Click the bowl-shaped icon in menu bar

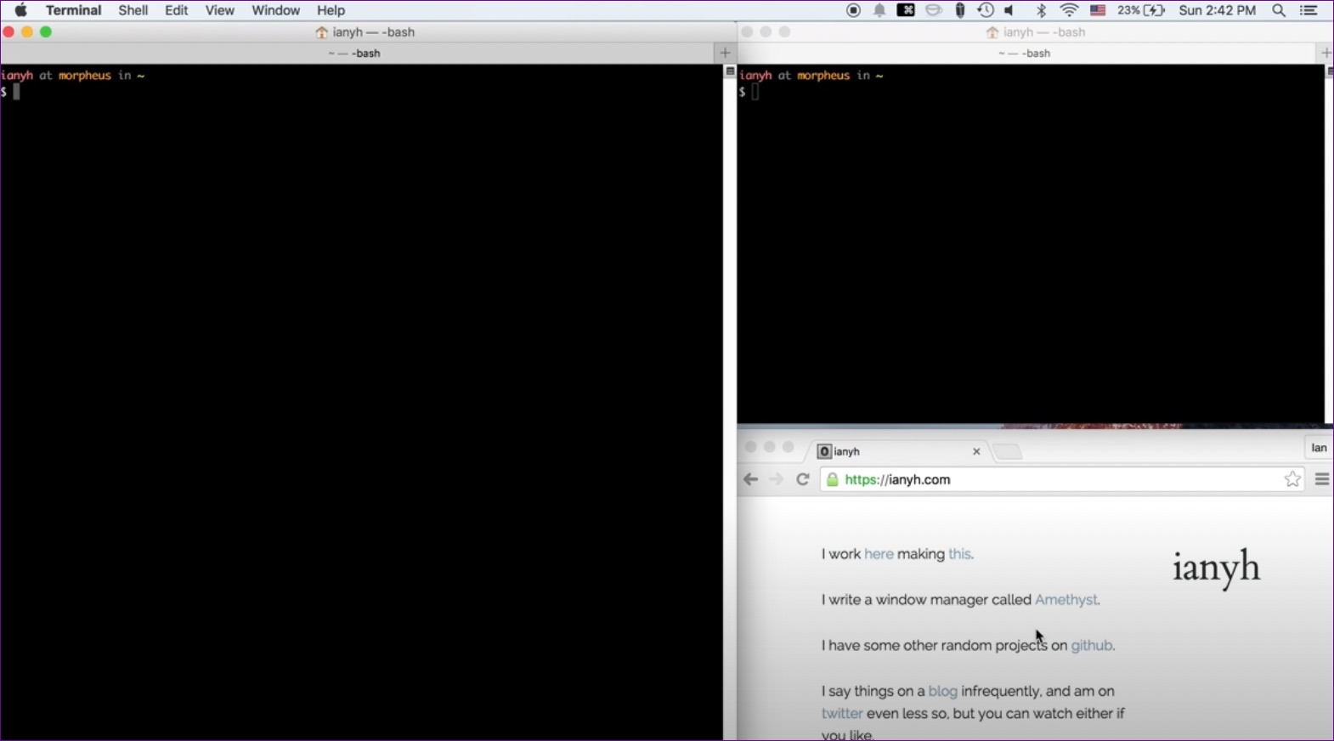934,10
